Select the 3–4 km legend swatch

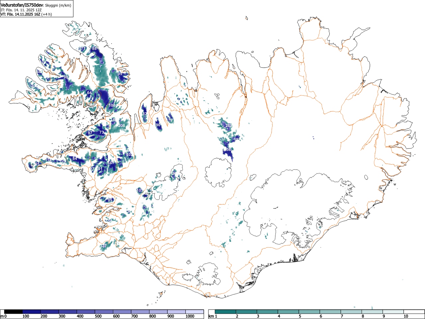click(x=268, y=312)
